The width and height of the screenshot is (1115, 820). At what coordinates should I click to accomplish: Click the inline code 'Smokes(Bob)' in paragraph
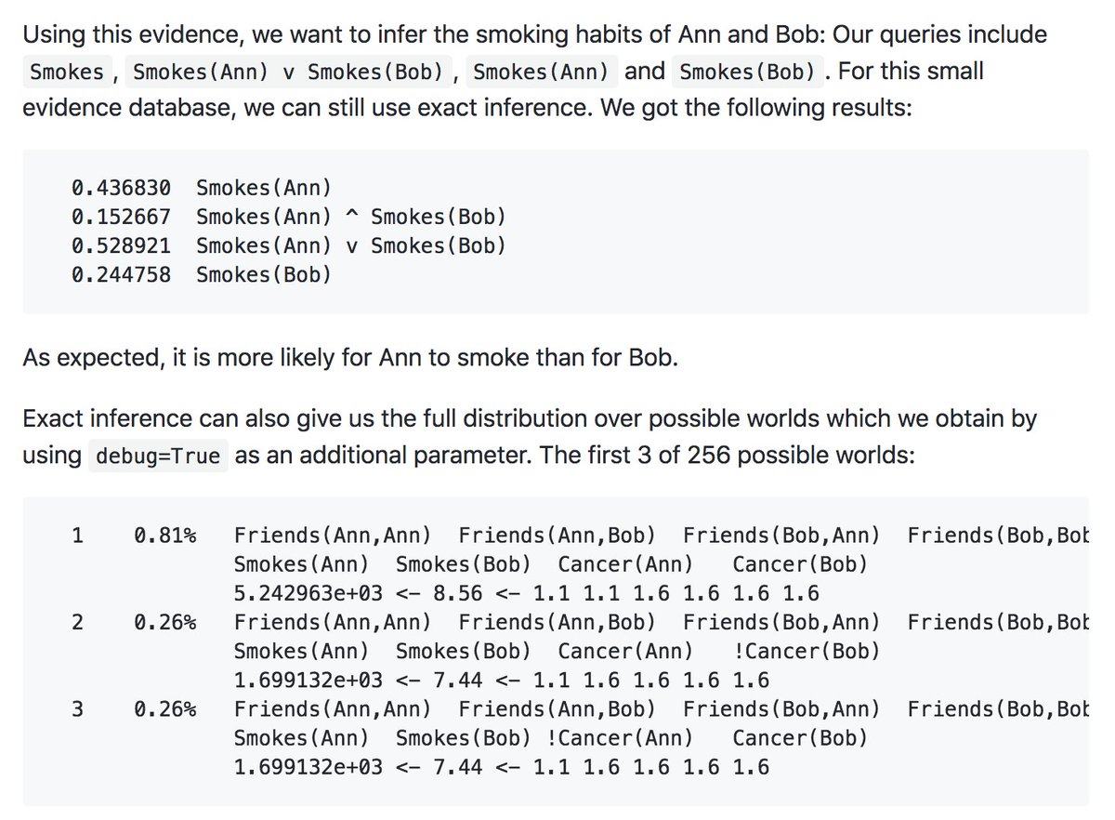click(748, 72)
